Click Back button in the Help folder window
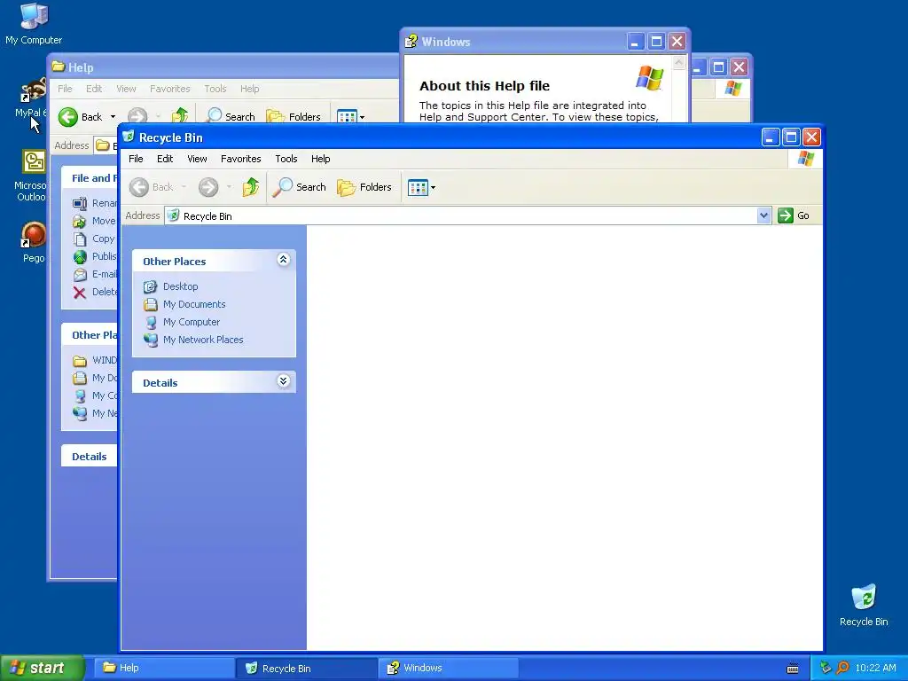Screen dimensions: 908x681 point(81,117)
